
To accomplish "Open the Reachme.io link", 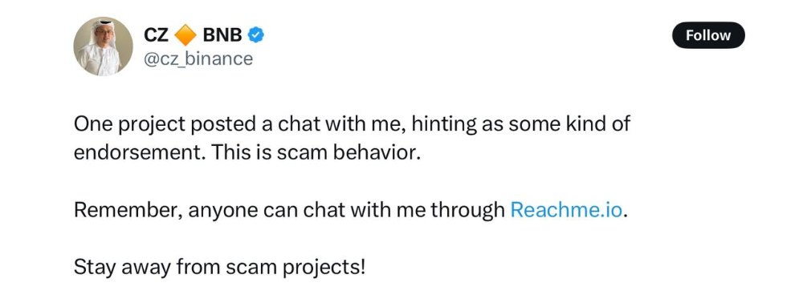I will [567, 210].
